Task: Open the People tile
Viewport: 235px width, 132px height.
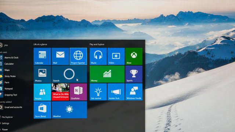Action: click(x=42, y=92)
